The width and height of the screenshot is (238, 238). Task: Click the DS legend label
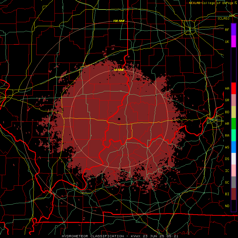click(x=227, y=159)
